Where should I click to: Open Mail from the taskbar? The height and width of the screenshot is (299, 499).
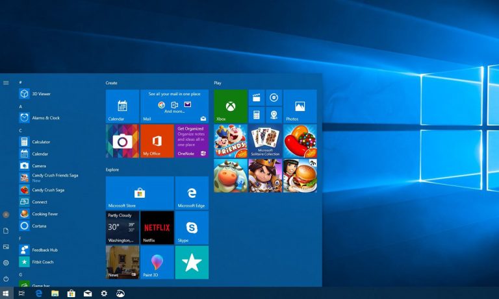pyautogui.click(x=88, y=293)
